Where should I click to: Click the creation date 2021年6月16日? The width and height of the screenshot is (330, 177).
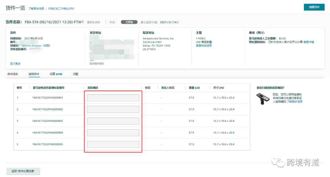point(34,38)
